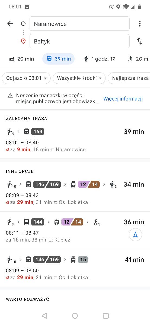Swap start and destination points
Image resolution: width=150 pixels, height=326 pixels.
point(140,41)
